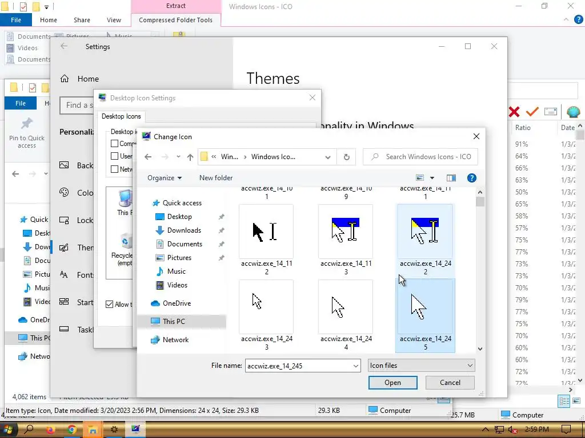Select This PC in Change Icon sidebar
Image resolution: width=585 pixels, height=438 pixels.
174,322
